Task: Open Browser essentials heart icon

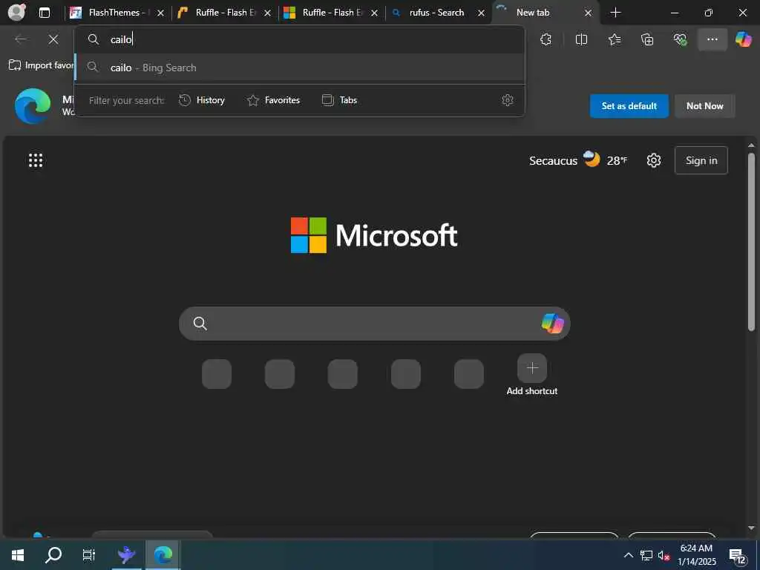Action: coord(680,39)
